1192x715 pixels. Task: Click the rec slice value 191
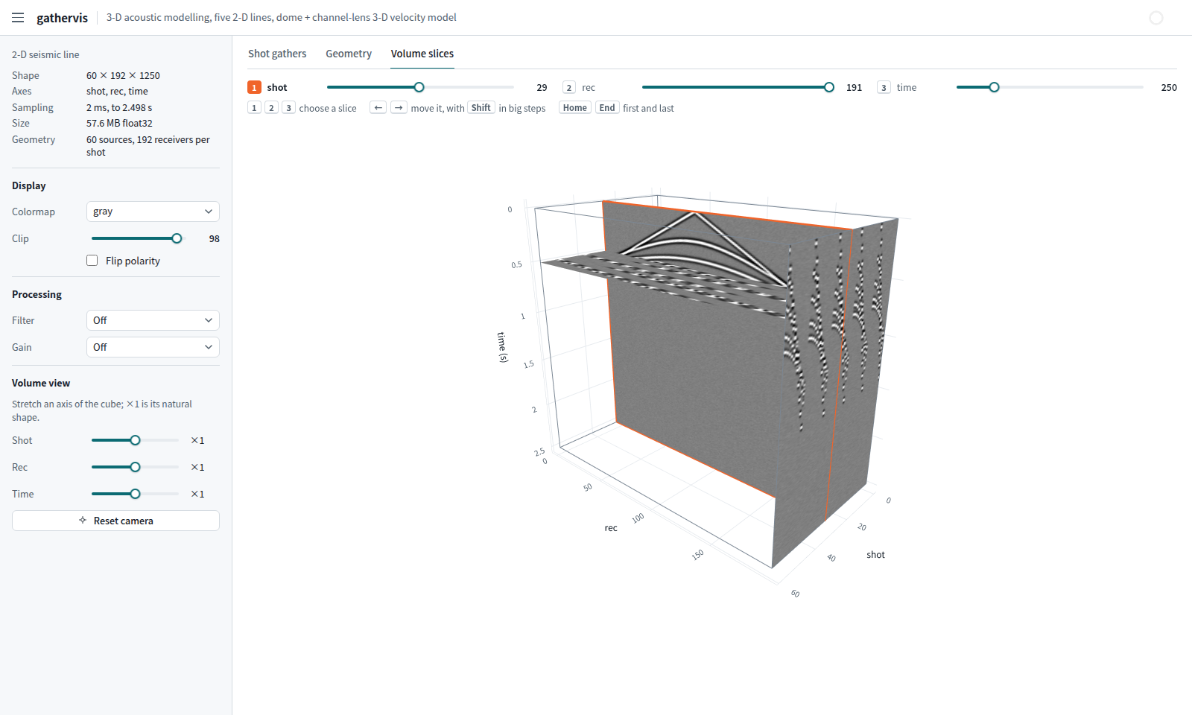click(x=854, y=87)
